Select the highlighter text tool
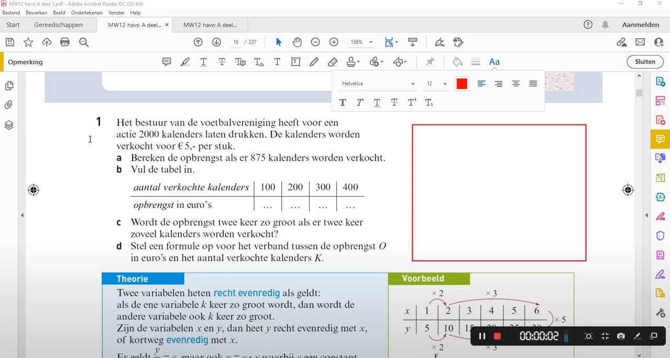Image resolution: width=670 pixels, height=358 pixels. tap(185, 62)
